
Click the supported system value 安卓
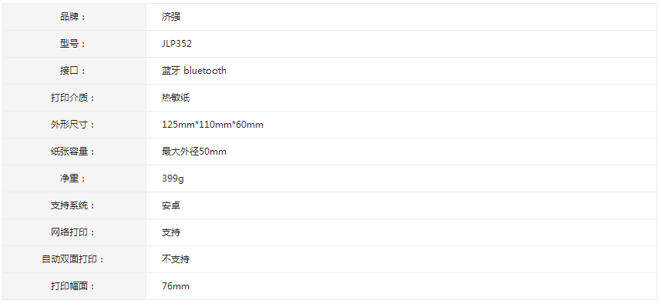(171, 205)
